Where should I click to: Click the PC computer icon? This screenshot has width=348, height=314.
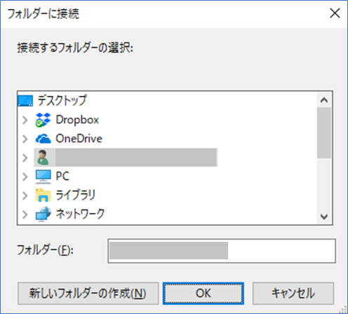(x=43, y=177)
